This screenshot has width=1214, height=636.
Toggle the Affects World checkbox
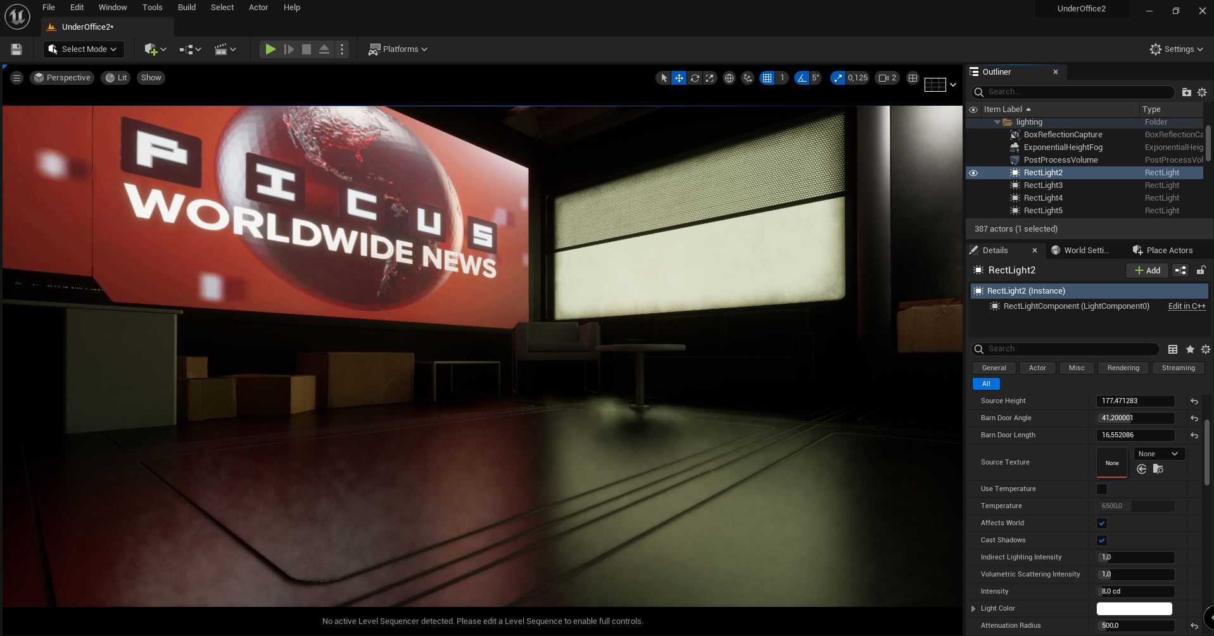pyautogui.click(x=1102, y=523)
